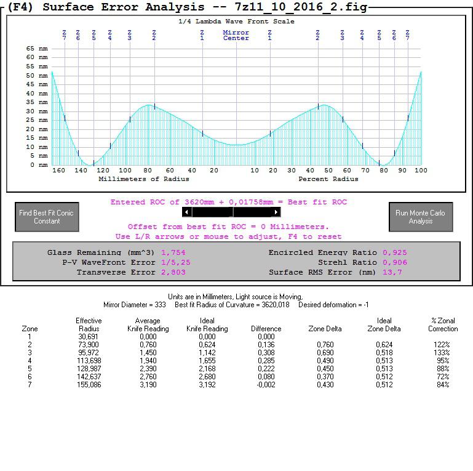Select the left Z7 zone marker label
Viewport: 473px width, 471px height.
pos(64,35)
